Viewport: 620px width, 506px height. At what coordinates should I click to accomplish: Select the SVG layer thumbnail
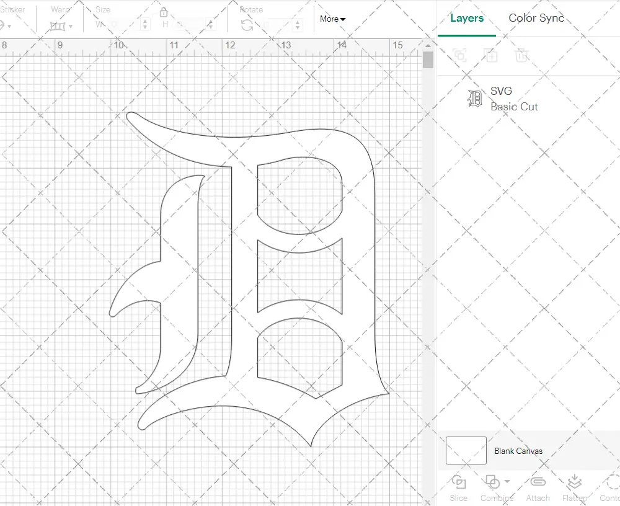tap(474, 99)
